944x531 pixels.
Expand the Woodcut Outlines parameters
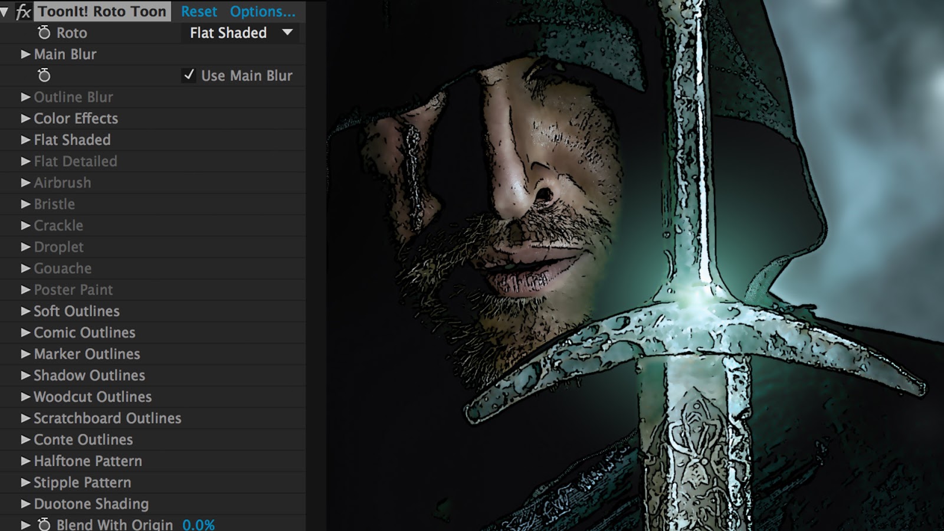point(25,396)
